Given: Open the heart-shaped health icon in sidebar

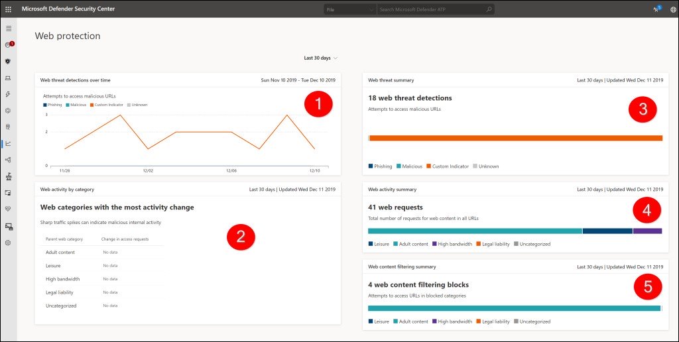Looking at the screenshot, I should (9, 209).
